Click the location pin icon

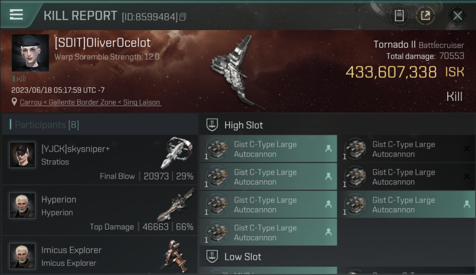point(14,102)
